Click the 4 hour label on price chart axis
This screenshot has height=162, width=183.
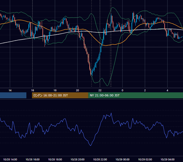[167, 90]
